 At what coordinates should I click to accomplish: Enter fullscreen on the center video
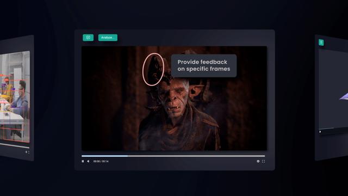point(263,161)
